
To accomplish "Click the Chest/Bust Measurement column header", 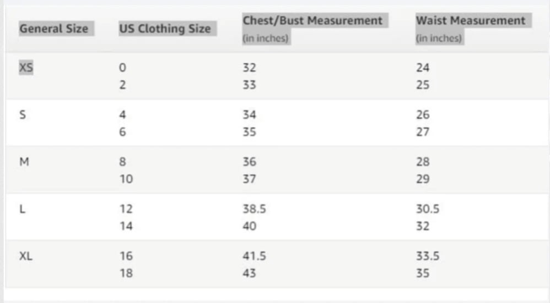I will [x=312, y=21].
